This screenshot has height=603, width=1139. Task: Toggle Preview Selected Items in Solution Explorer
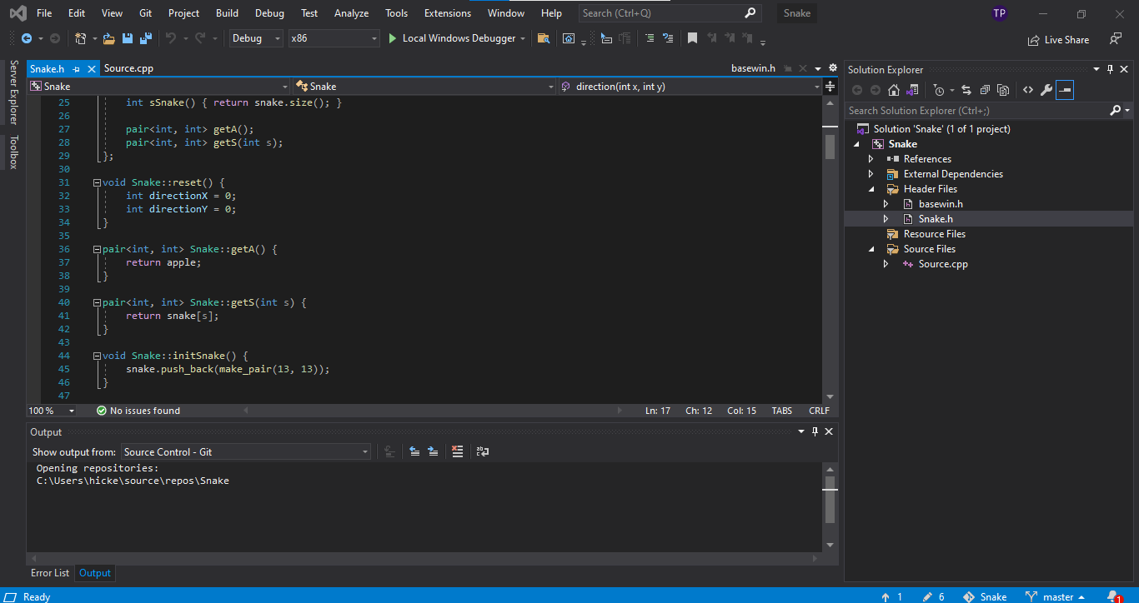(x=1065, y=90)
